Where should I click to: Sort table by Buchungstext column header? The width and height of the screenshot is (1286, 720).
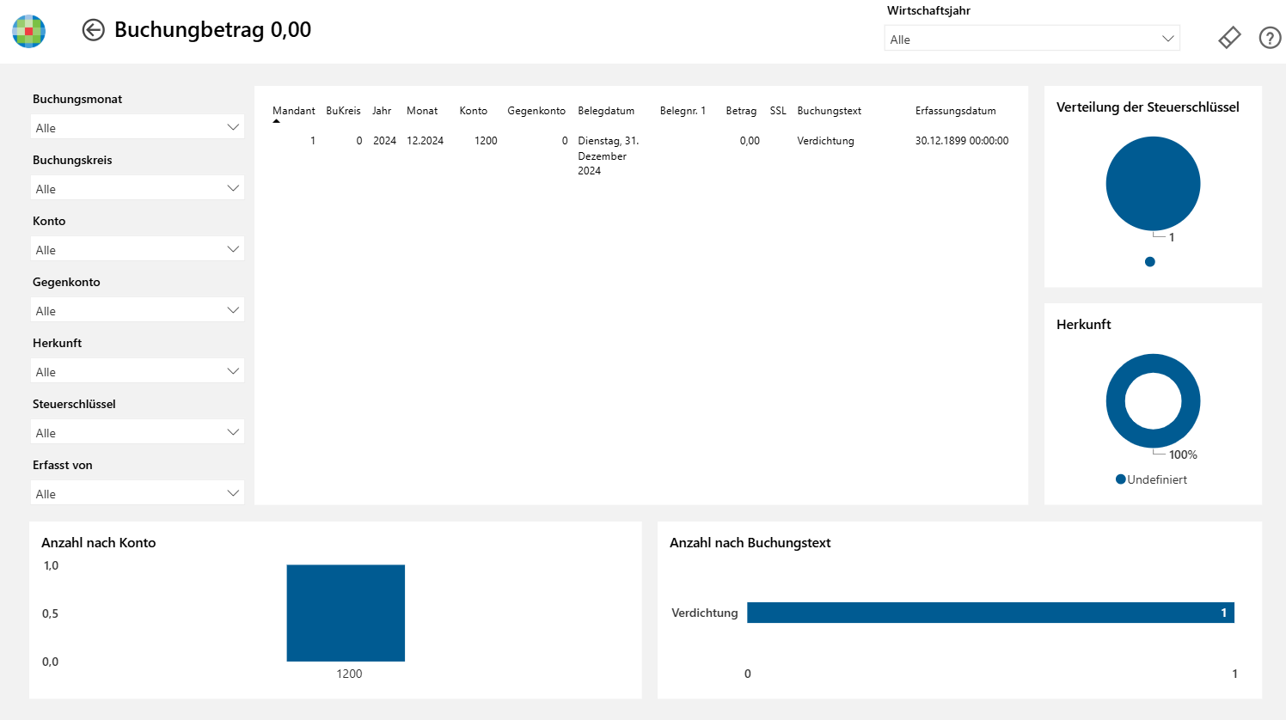pos(829,111)
